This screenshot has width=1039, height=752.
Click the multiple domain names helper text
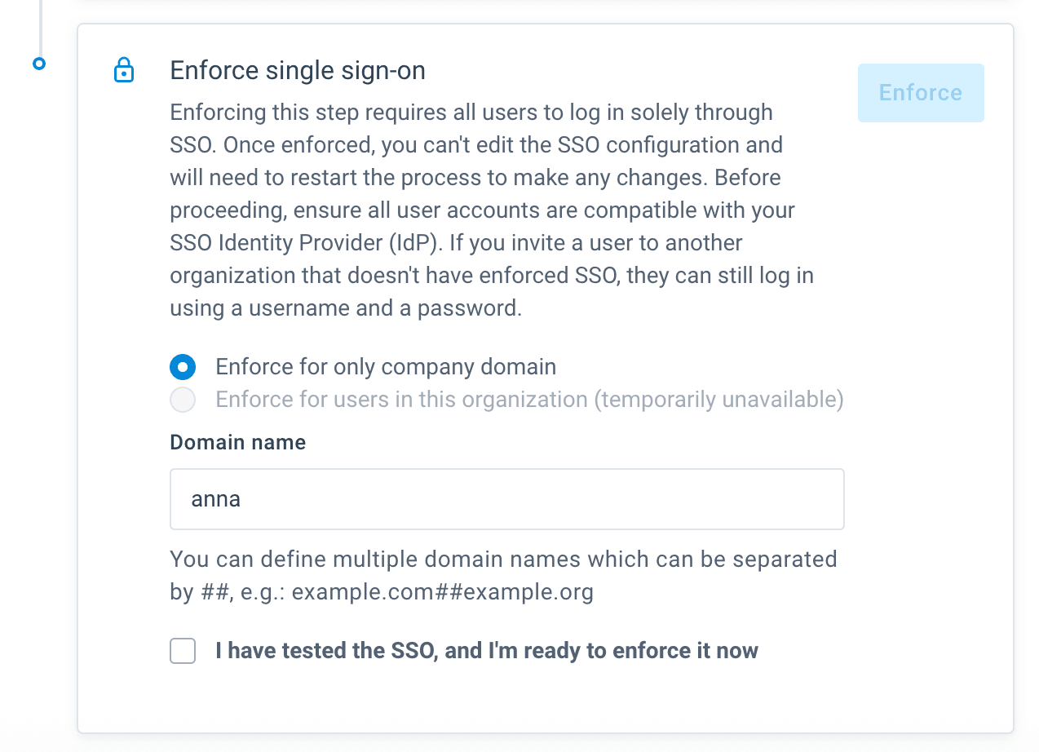tap(503, 560)
